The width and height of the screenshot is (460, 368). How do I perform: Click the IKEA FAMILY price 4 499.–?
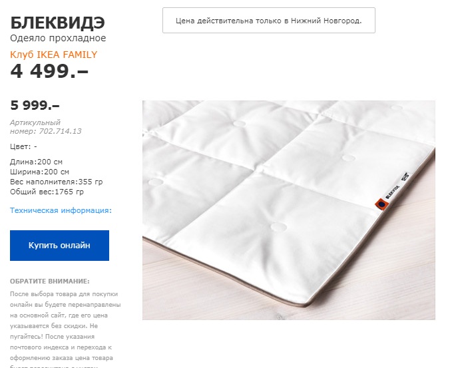point(49,71)
